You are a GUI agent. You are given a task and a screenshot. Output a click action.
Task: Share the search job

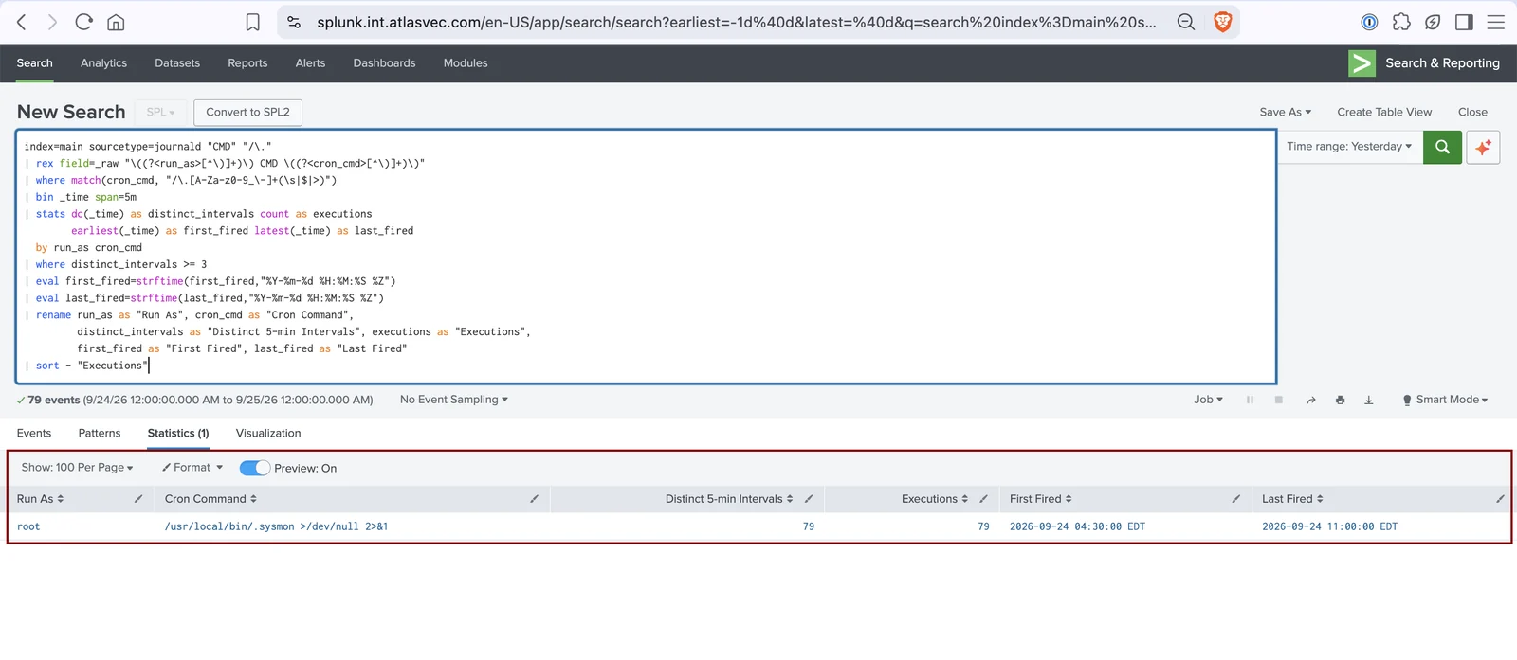(x=1311, y=400)
